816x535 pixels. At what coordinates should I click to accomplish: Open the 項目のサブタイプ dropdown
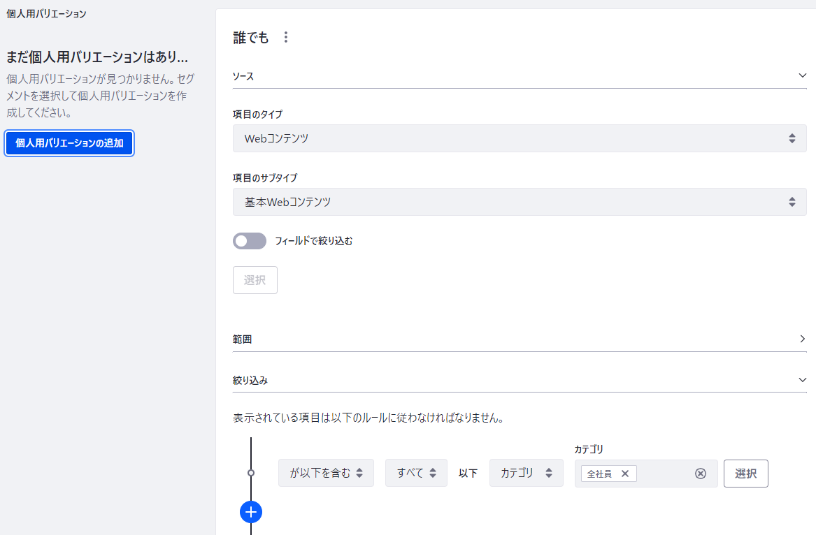coord(519,202)
